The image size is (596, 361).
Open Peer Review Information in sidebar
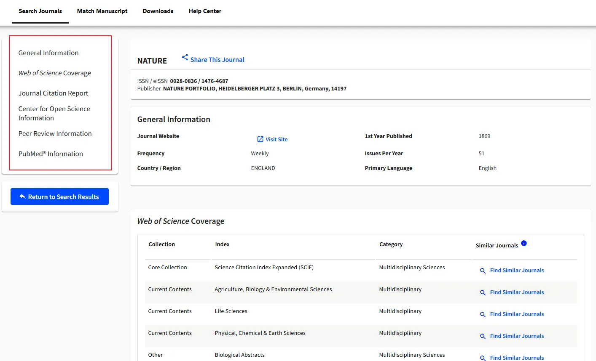[x=55, y=133]
